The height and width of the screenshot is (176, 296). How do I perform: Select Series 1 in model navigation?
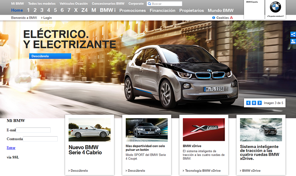(x=28, y=10)
